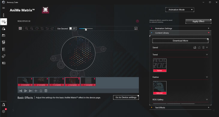Open the hamburger menu in the sidebar

[x=4, y=8]
